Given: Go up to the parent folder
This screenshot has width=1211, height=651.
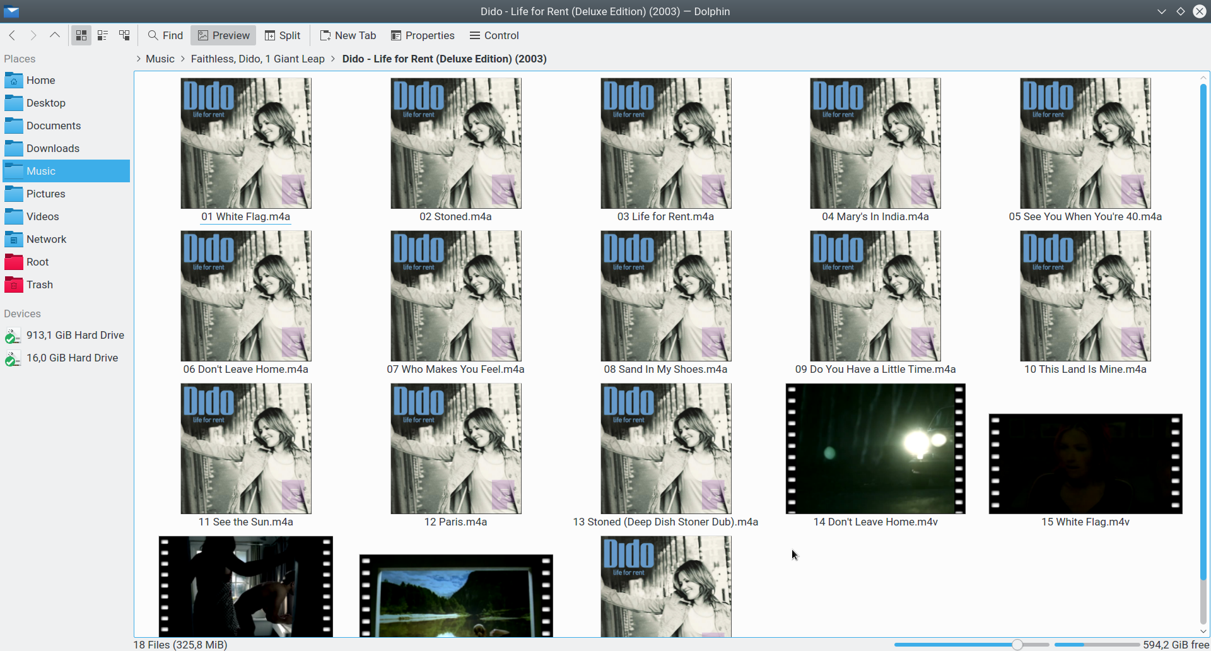Looking at the screenshot, I should pos(55,35).
